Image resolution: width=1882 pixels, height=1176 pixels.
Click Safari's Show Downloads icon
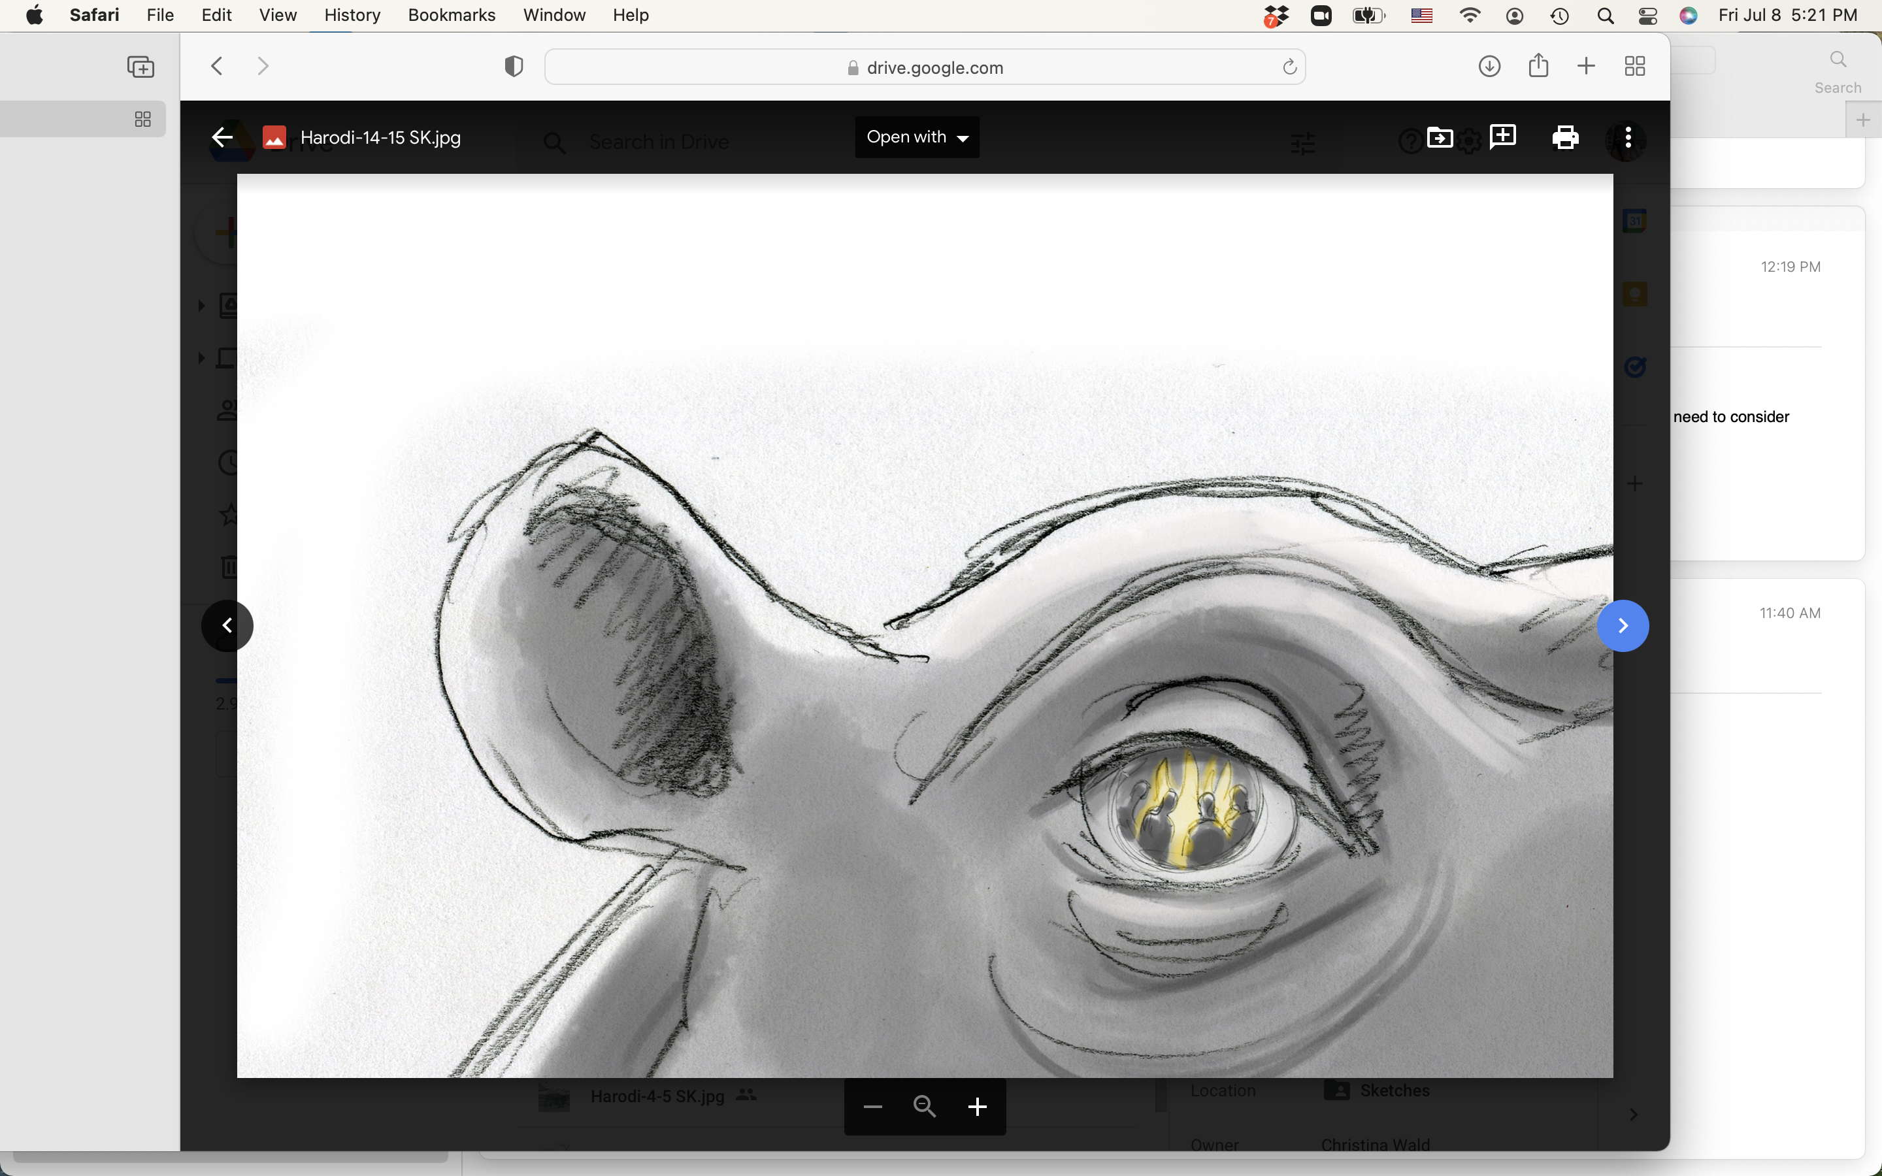[1489, 66]
